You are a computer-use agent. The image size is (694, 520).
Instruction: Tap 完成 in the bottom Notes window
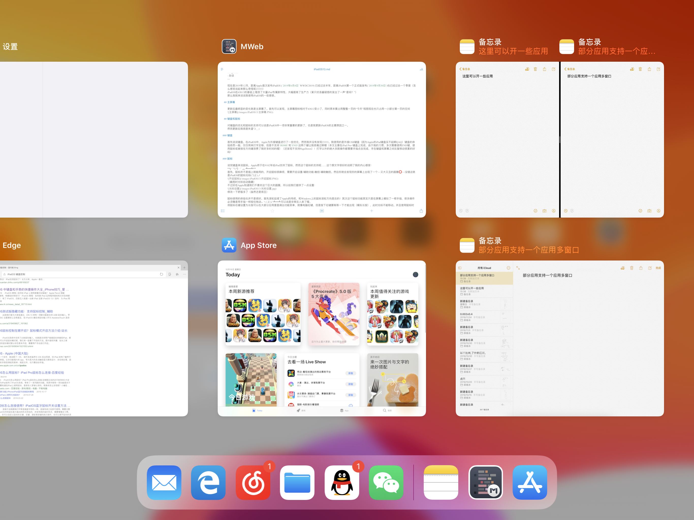pos(658,268)
